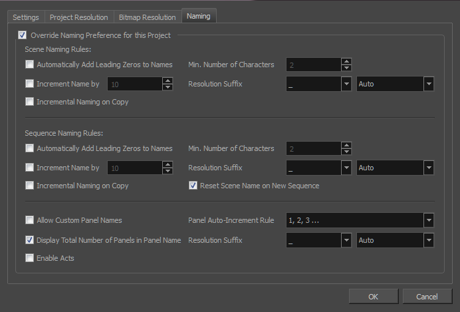This screenshot has width=460, height=312.
Task: Expand panel Resolution Suffix Auto dropdown
Action: (395, 240)
